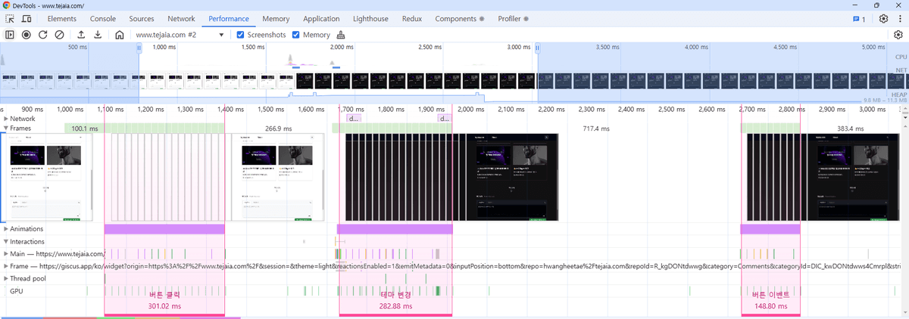Viewport: 909px width, 319px height.
Task: Open the Console tab
Action: click(x=103, y=18)
